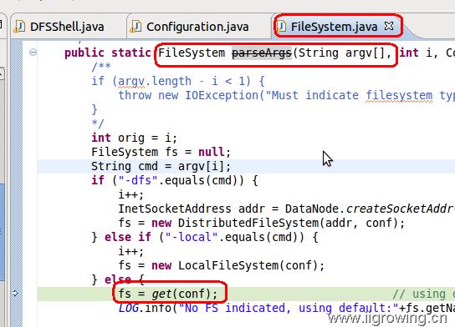The width and height of the screenshot is (455, 327).
Task: Click the LOG.info call line
Action: [x=286, y=308]
